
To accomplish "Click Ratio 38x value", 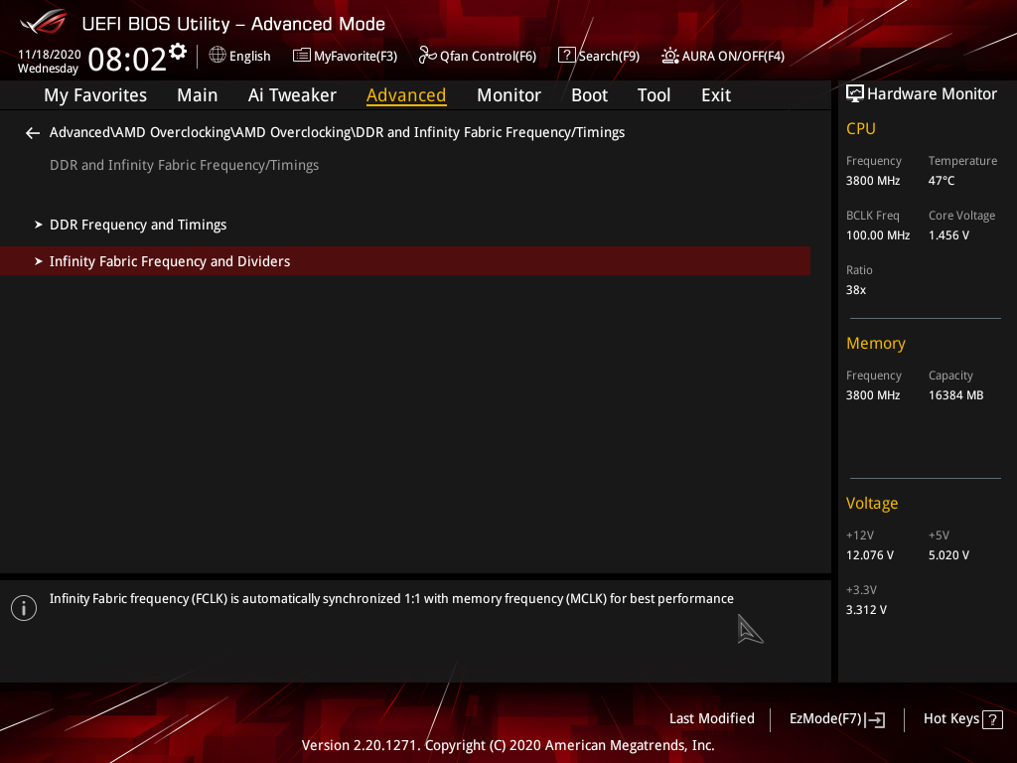I will pyautogui.click(x=855, y=290).
